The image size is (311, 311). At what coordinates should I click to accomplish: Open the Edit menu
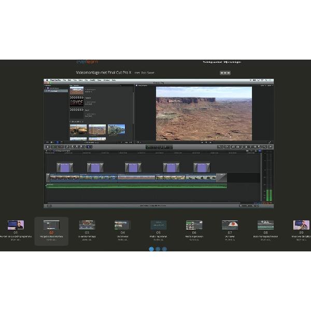69,80
